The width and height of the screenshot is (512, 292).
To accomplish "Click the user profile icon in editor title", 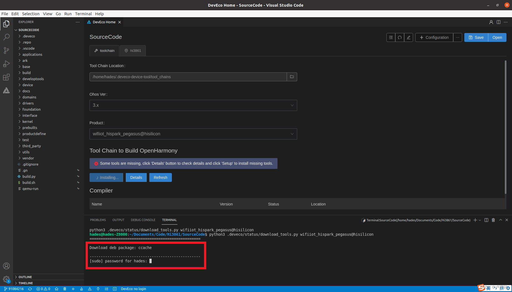I will 491,22.
